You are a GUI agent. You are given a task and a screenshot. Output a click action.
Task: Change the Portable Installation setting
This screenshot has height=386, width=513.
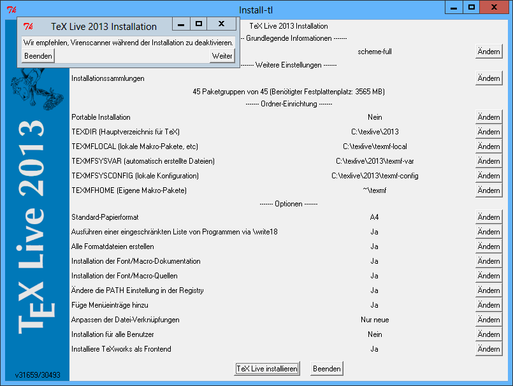tap(489, 117)
